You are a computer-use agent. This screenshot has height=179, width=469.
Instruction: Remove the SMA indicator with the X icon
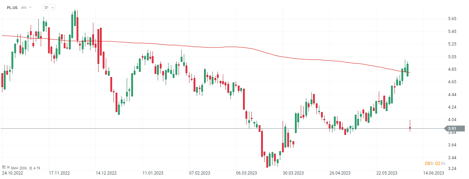(8, 167)
